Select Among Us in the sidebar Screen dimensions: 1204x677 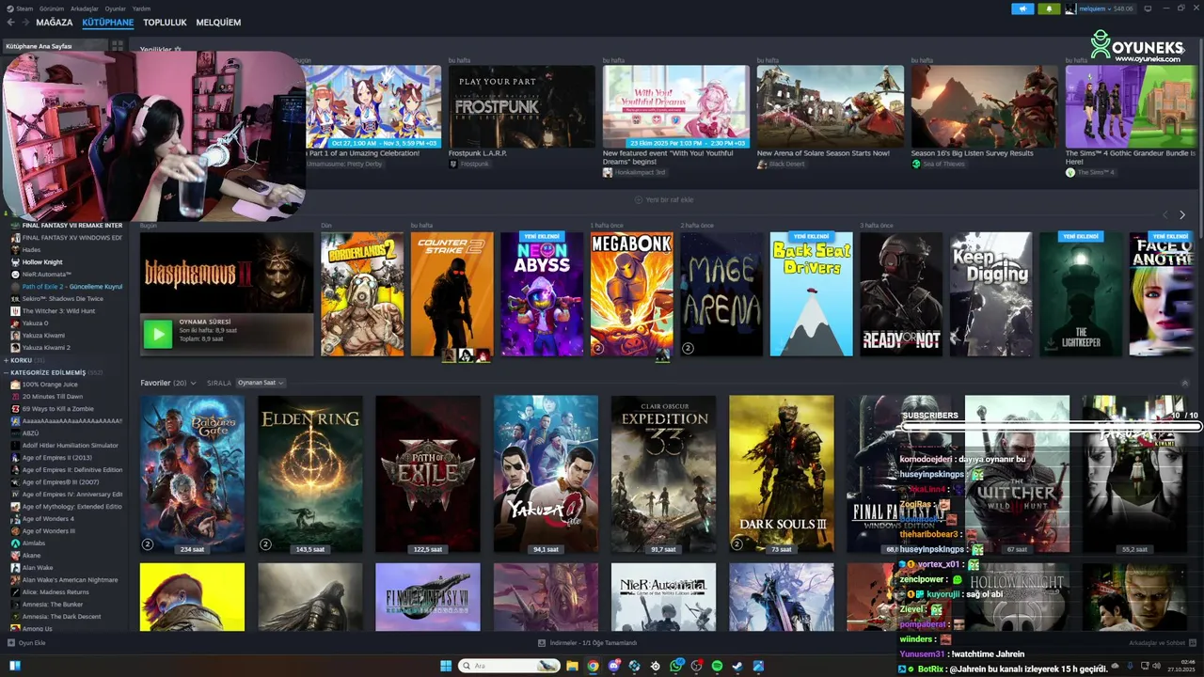click(66, 628)
